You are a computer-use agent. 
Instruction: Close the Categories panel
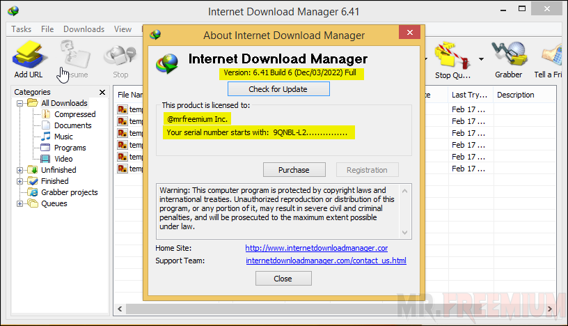[x=102, y=93]
